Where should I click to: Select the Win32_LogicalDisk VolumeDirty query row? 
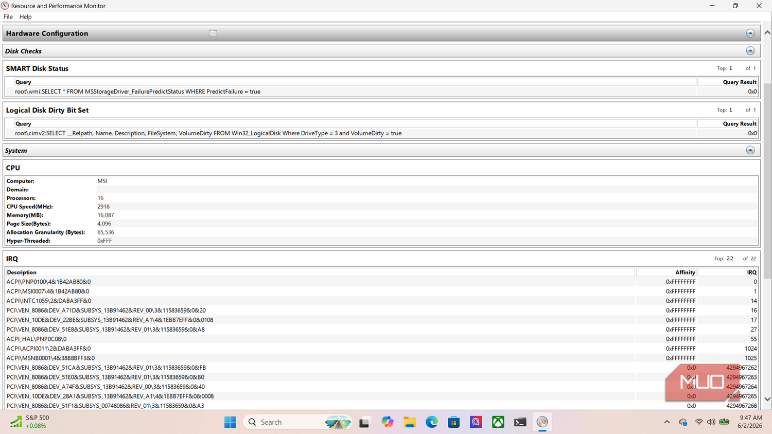pyautogui.click(x=381, y=133)
